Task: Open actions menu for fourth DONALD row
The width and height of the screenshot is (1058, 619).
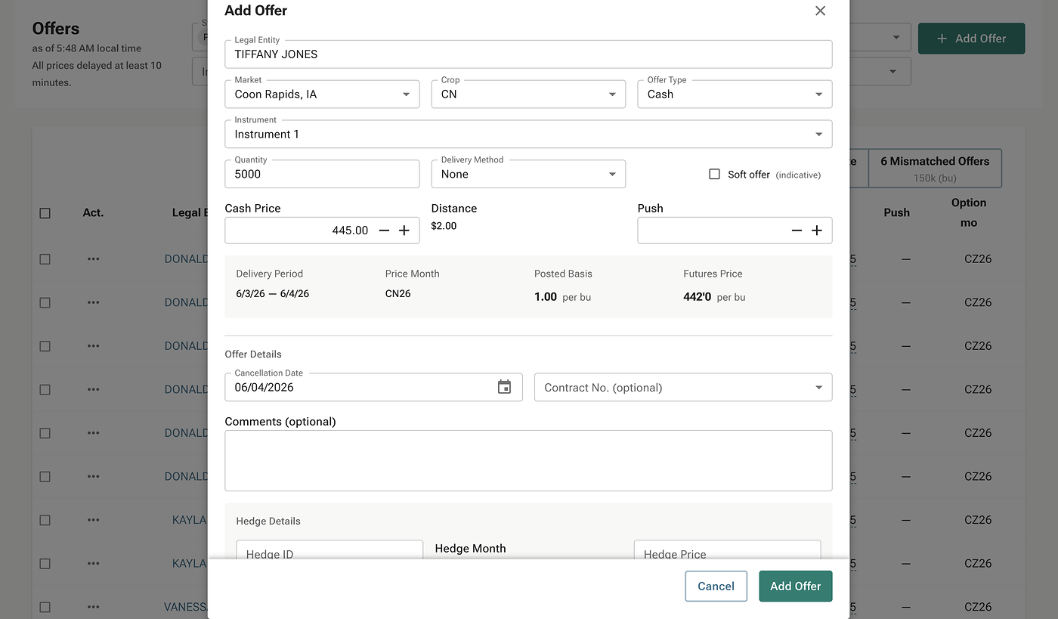Action: pyautogui.click(x=93, y=389)
